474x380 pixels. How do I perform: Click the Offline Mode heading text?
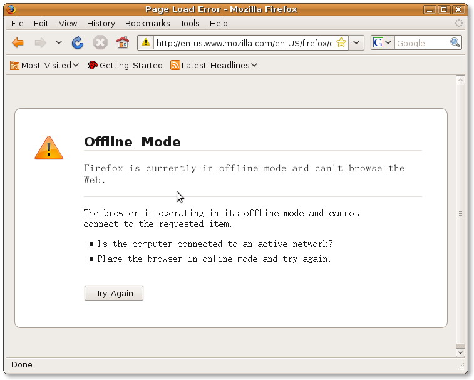pos(132,141)
